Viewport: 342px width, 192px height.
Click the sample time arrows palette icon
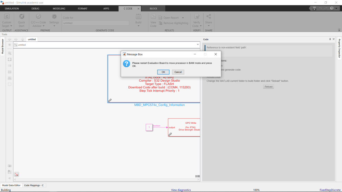pyautogui.click(x=10, y=66)
